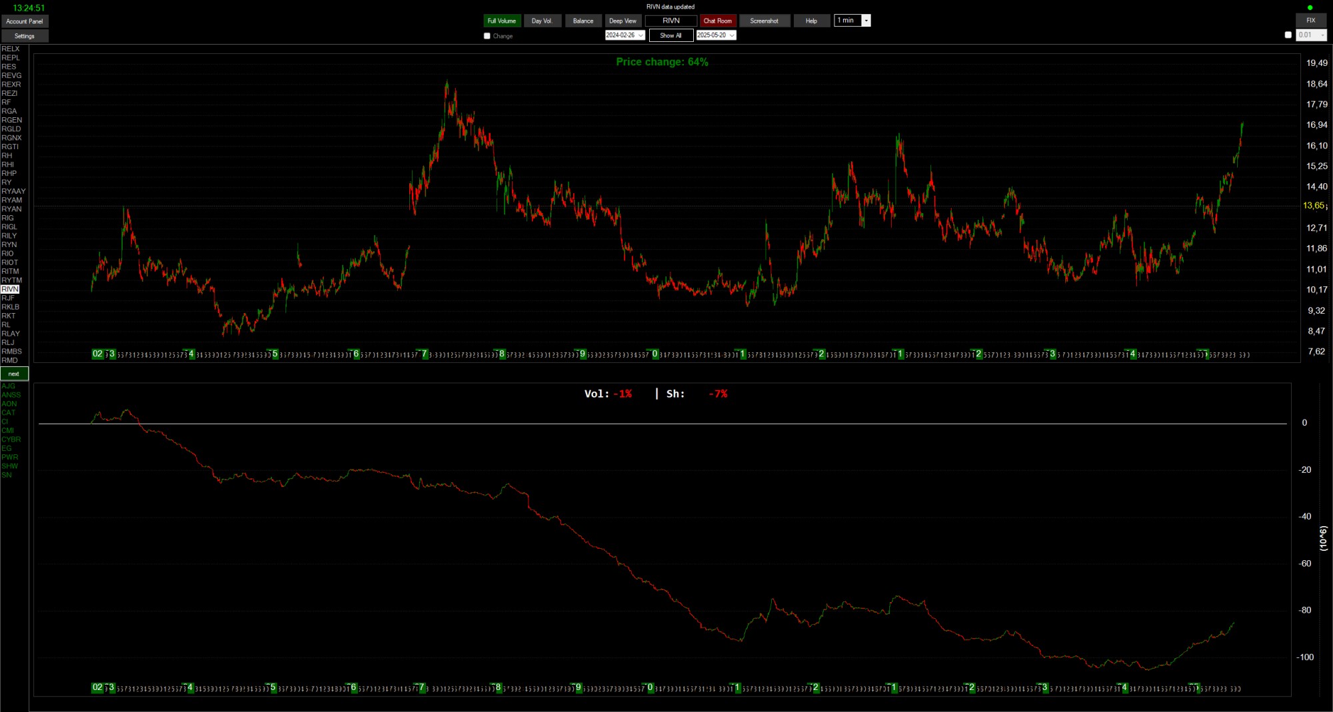Click month marker 9 on price chart timeline
Image resolution: width=1333 pixels, height=712 pixels.
[583, 354]
